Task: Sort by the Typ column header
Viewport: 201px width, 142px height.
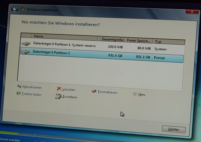Action: tap(169, 42)
